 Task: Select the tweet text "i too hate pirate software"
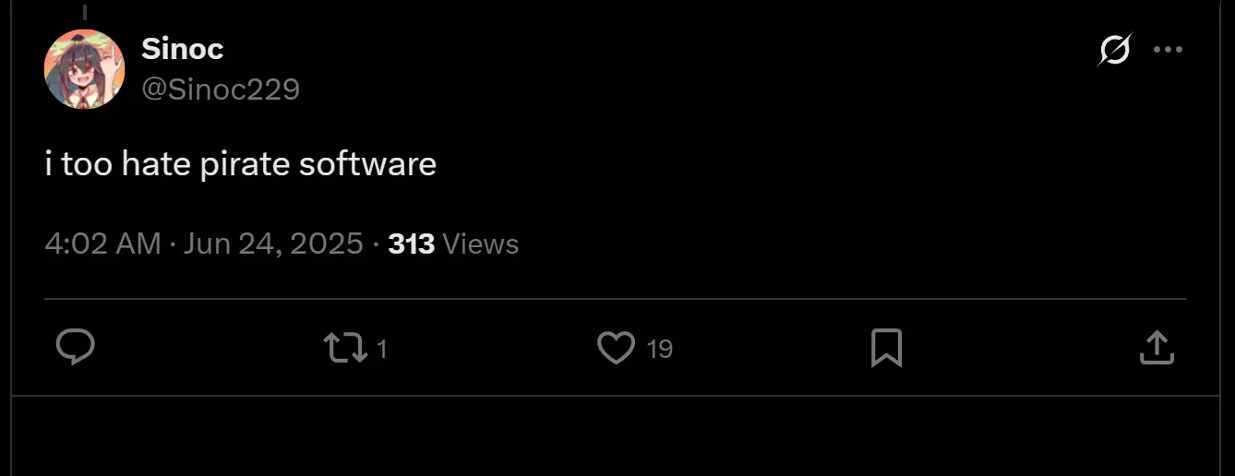[x=240, y=164]
